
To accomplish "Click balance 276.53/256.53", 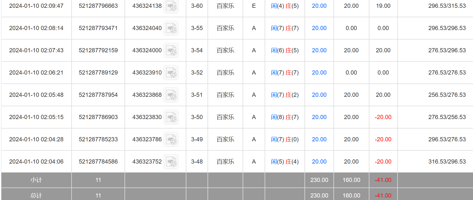I will [447, 117].
